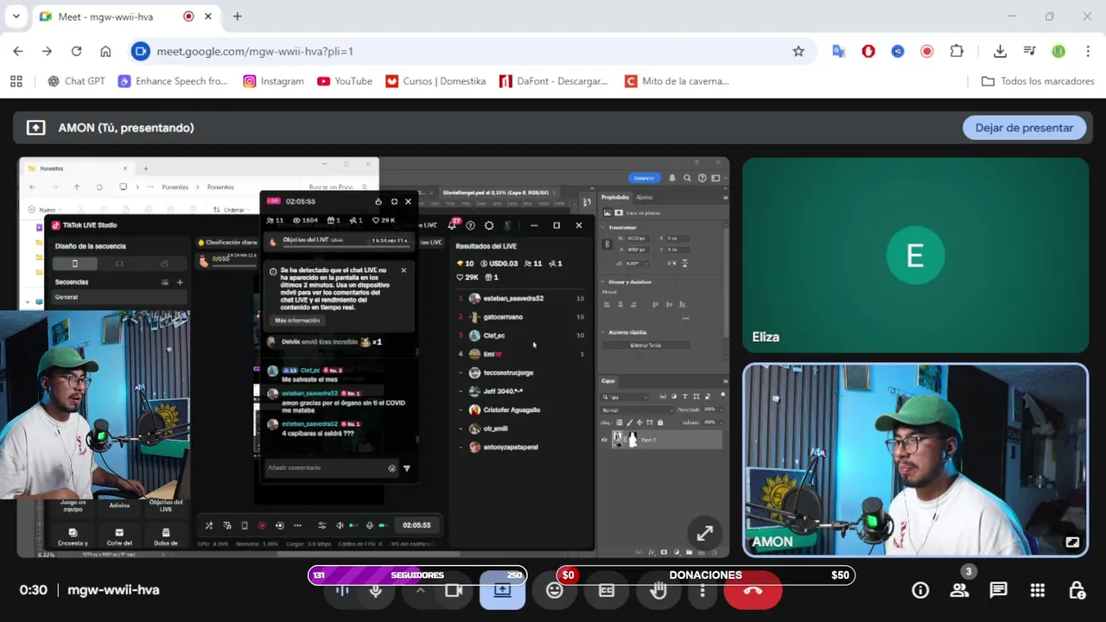Open the Meet activities grid icon

[x=1037, y=590]
